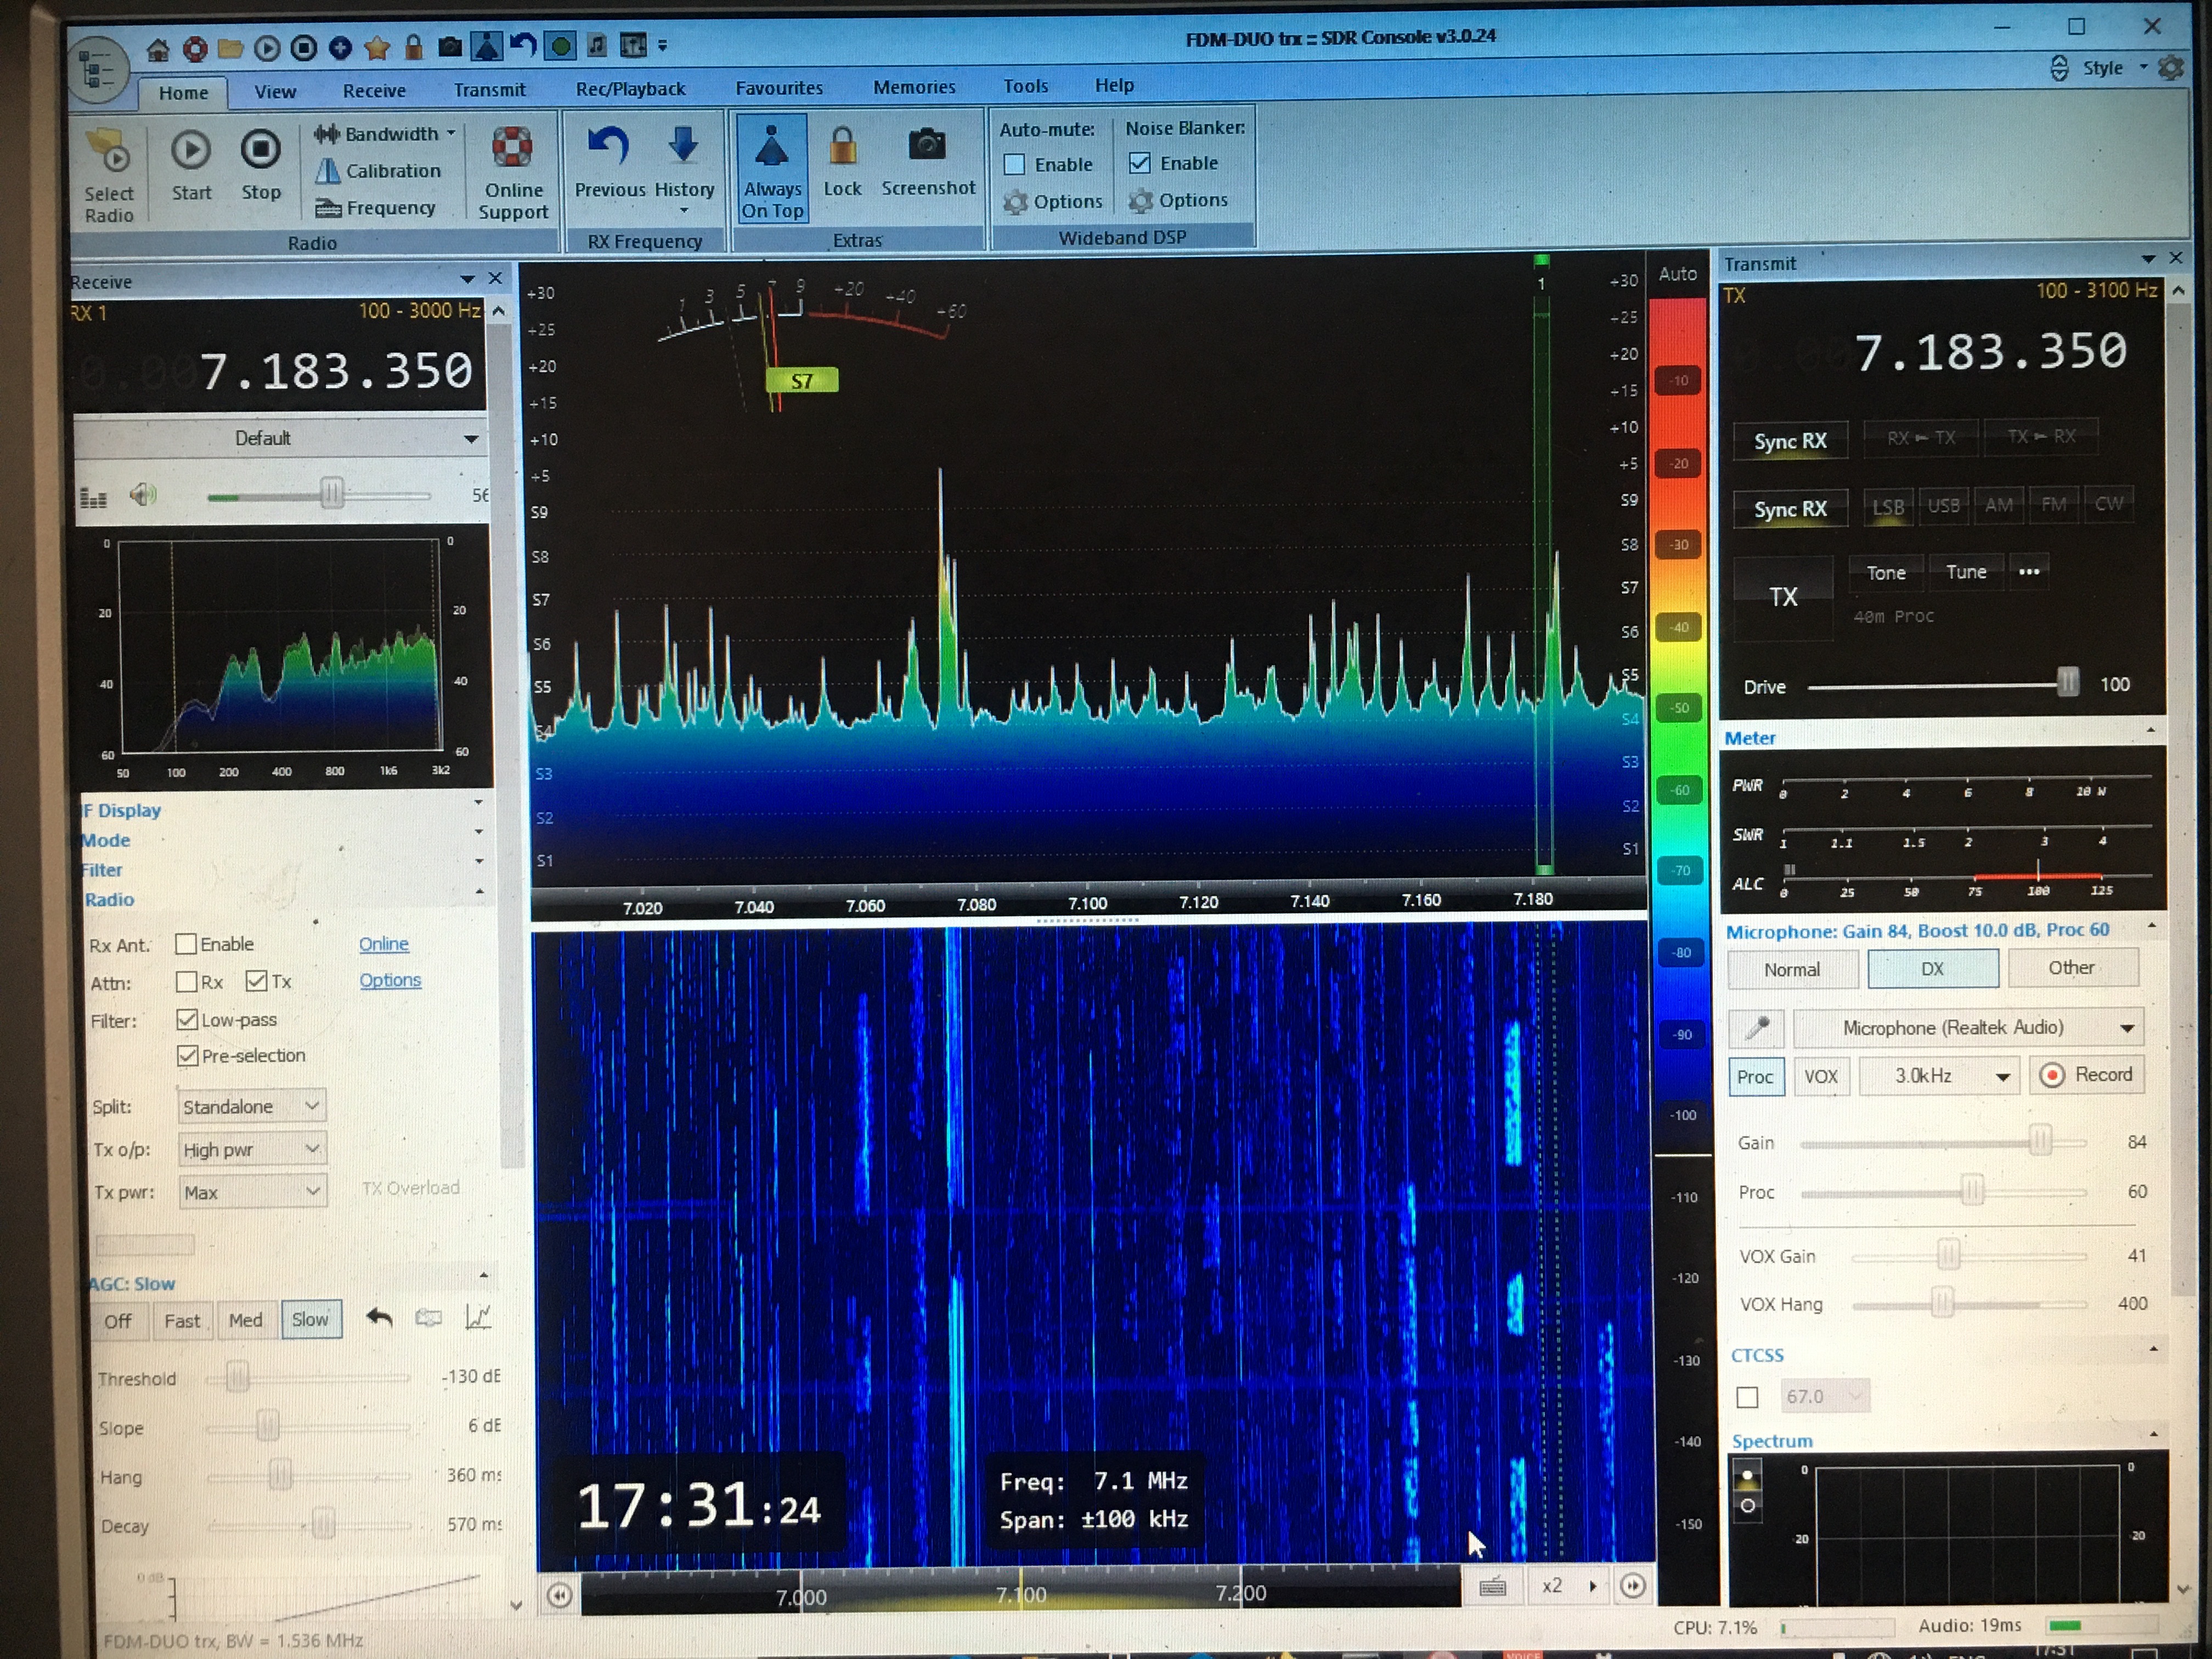Select Fast AGC speed button
Screen dimensions: 2212x1659
pyautogui.click(x=182, y=1321)
